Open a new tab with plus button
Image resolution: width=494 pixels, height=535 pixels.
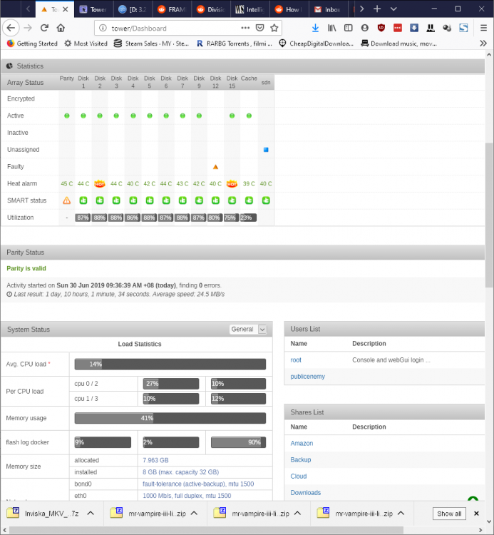377,9
